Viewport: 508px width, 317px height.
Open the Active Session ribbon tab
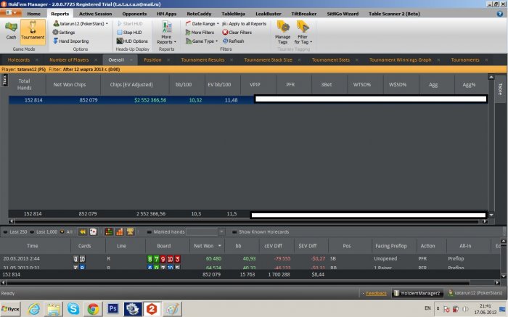95,14
